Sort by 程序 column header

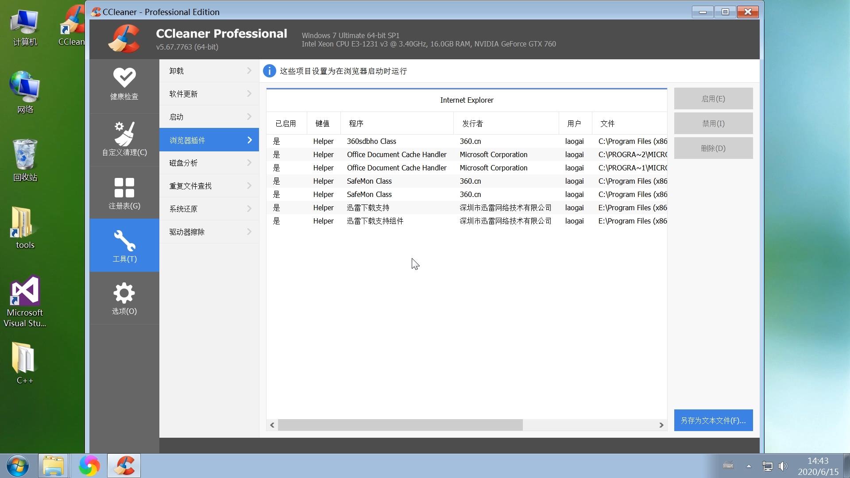click(397, 123)
